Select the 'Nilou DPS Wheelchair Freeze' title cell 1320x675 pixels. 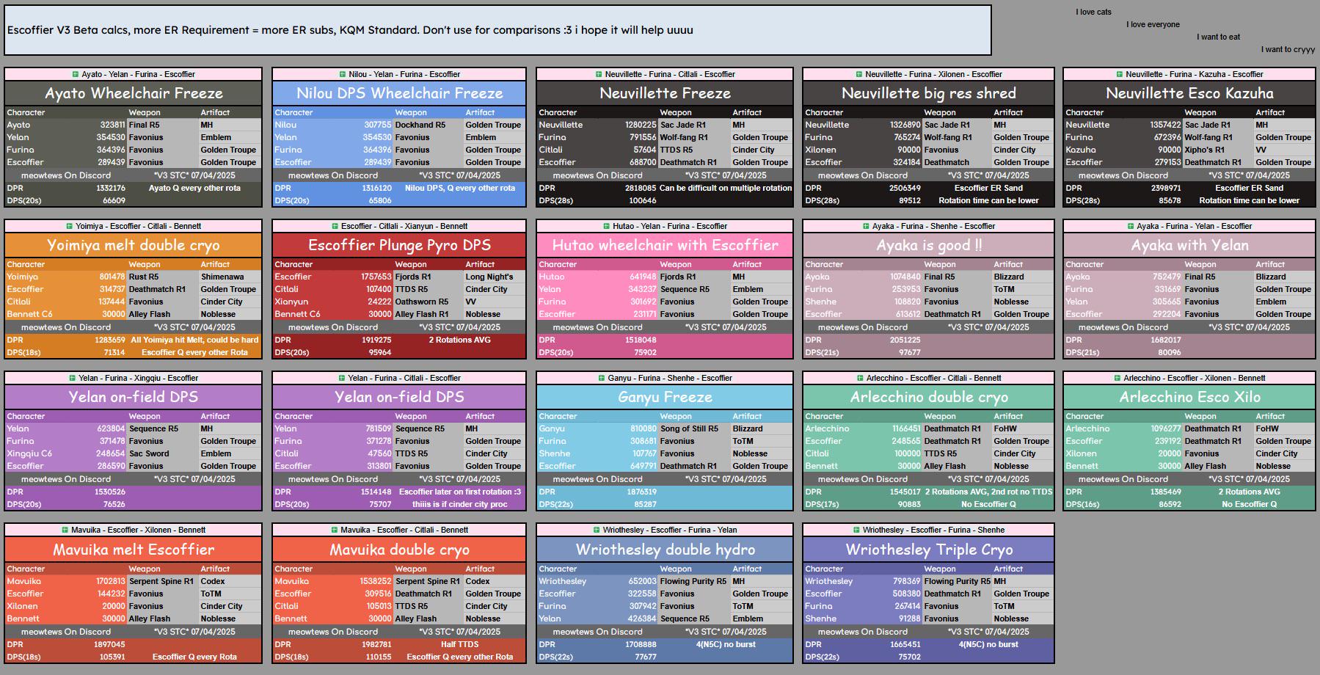[x=399, y=93]
